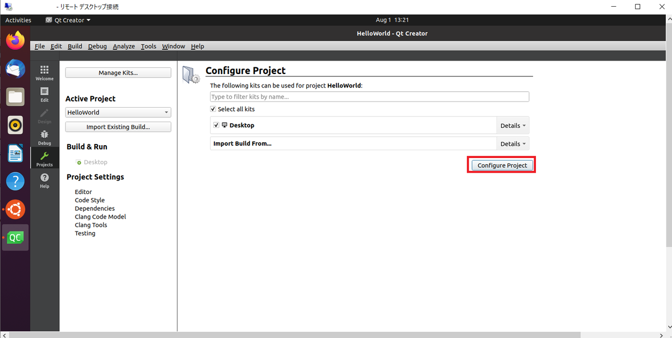
Task: Open the File menu
Action: [x=39, y=46]
